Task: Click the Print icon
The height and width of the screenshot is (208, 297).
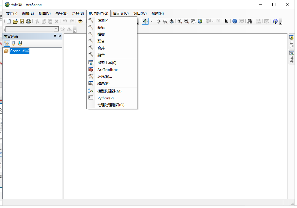Action: tap(28, 21)
